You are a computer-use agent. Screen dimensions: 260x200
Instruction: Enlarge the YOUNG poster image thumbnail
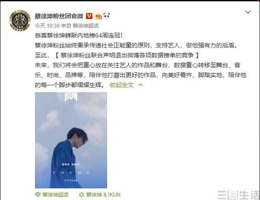71,140
